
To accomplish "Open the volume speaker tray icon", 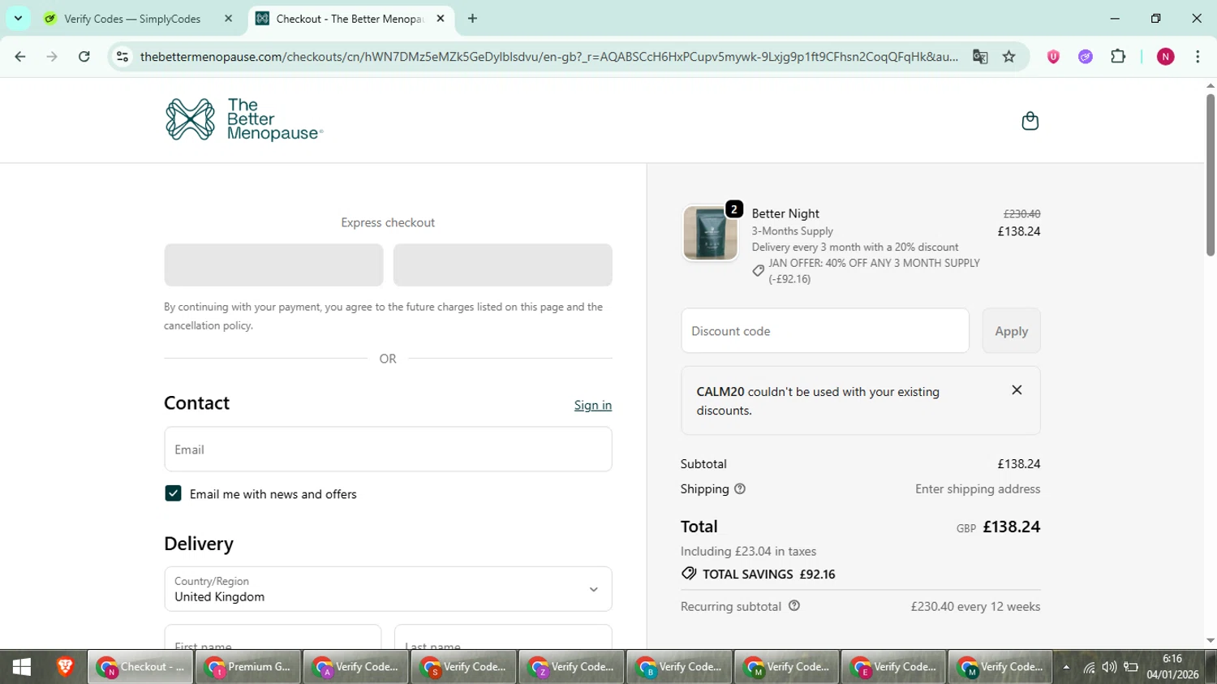I will pos(1109,668).
